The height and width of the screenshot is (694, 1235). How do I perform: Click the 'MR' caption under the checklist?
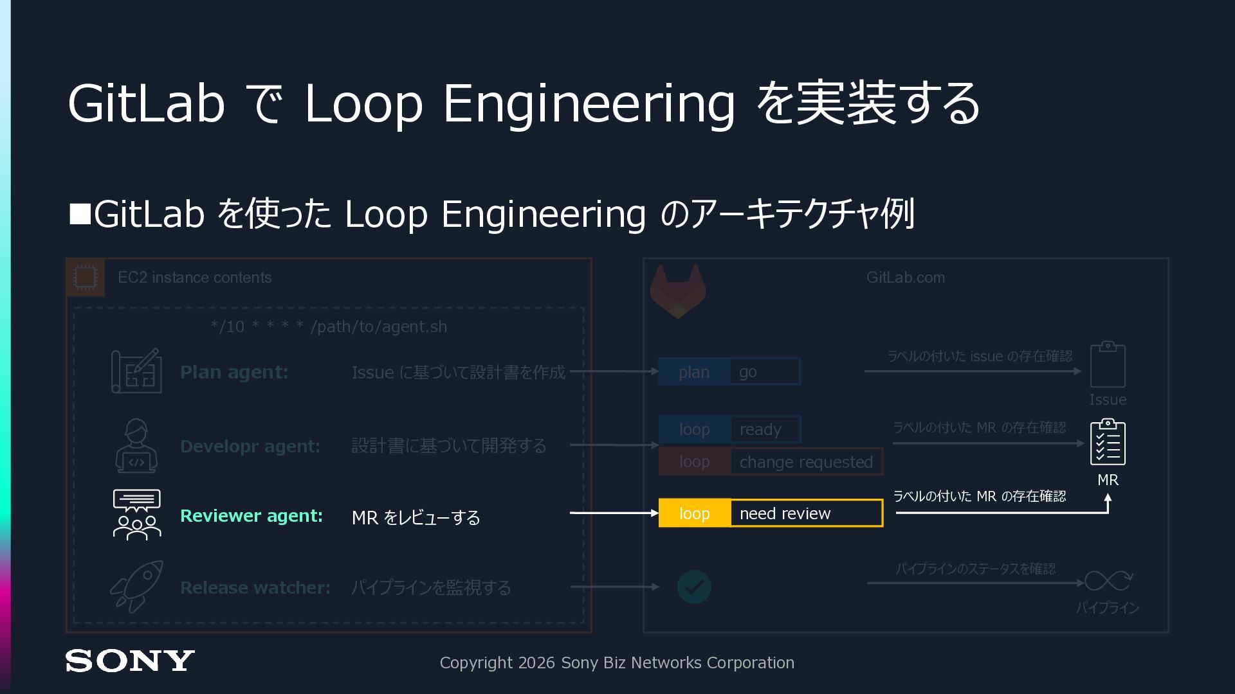1108,480
